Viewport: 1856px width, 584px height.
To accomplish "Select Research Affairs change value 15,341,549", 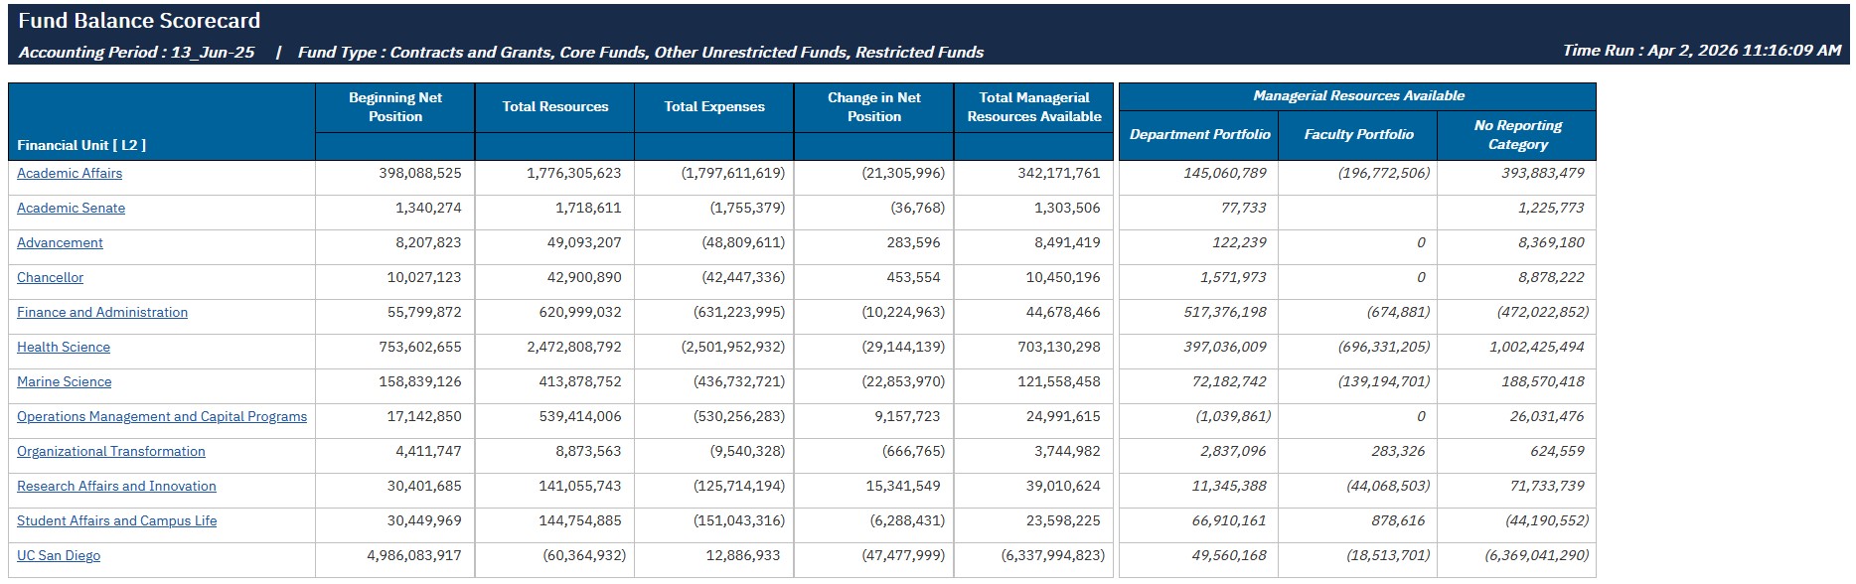I will click(903, 486).
